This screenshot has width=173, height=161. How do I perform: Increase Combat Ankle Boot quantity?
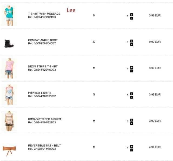[x=132, y=41]
